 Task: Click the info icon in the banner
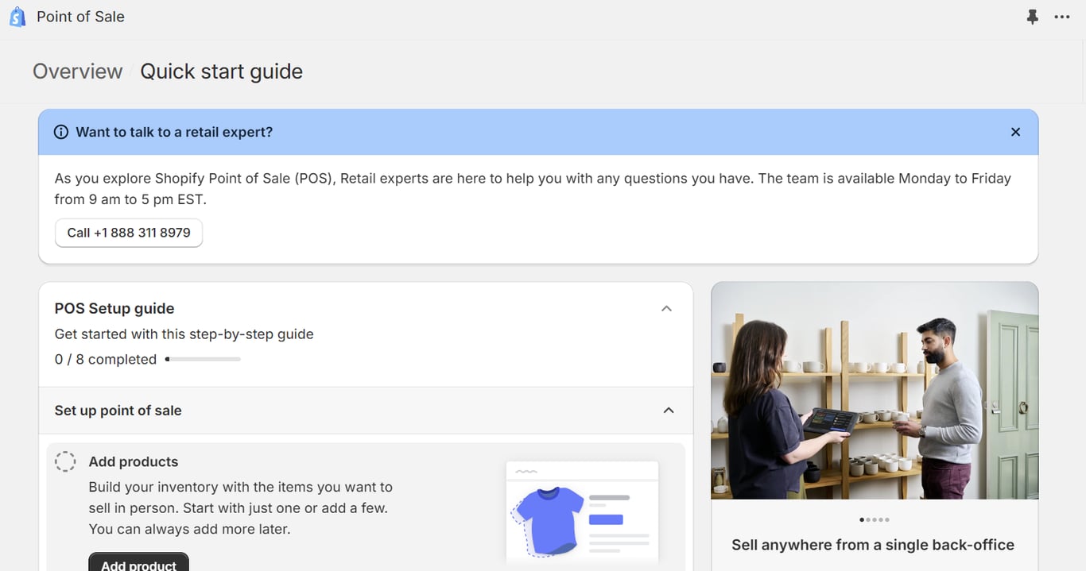coord(61,132)
